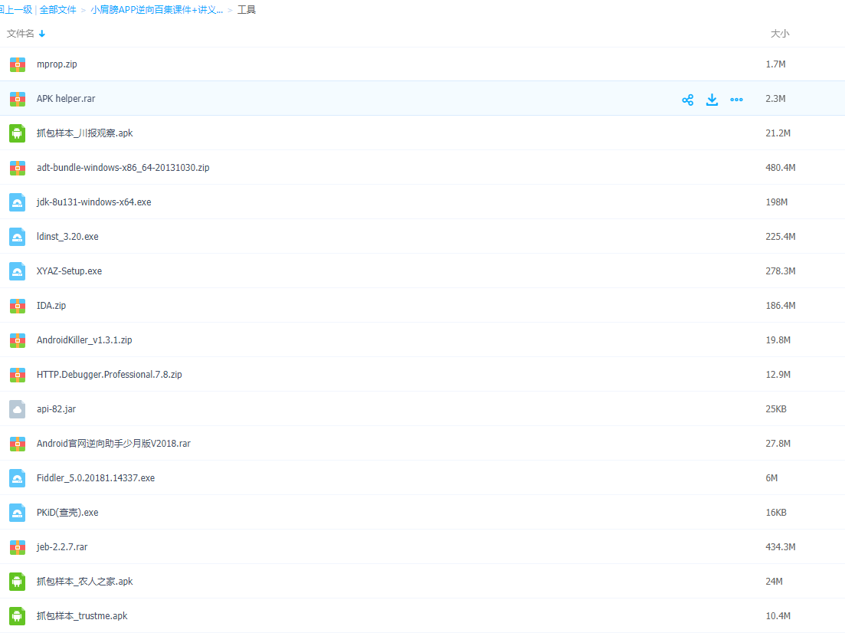Select the PKiD(查壳).exe file name
The image size is (845, 633).
67,513
